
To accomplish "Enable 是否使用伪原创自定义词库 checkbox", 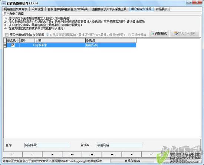I will click(7, 35).
